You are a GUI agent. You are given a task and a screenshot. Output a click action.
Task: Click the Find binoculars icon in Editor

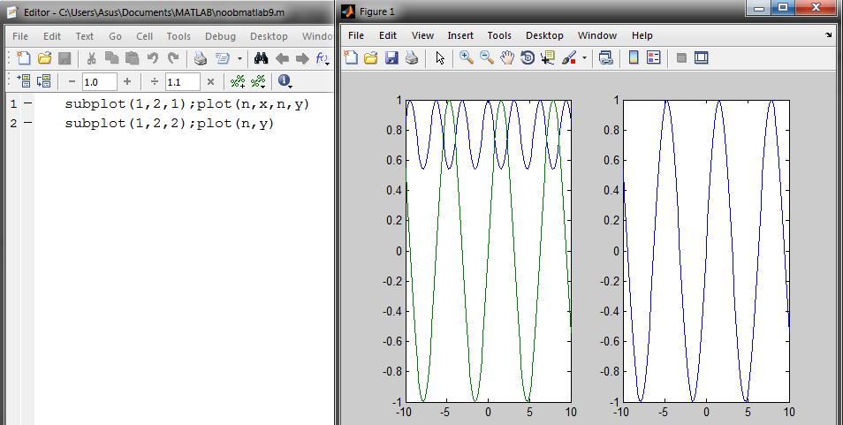tap(261, 59)
